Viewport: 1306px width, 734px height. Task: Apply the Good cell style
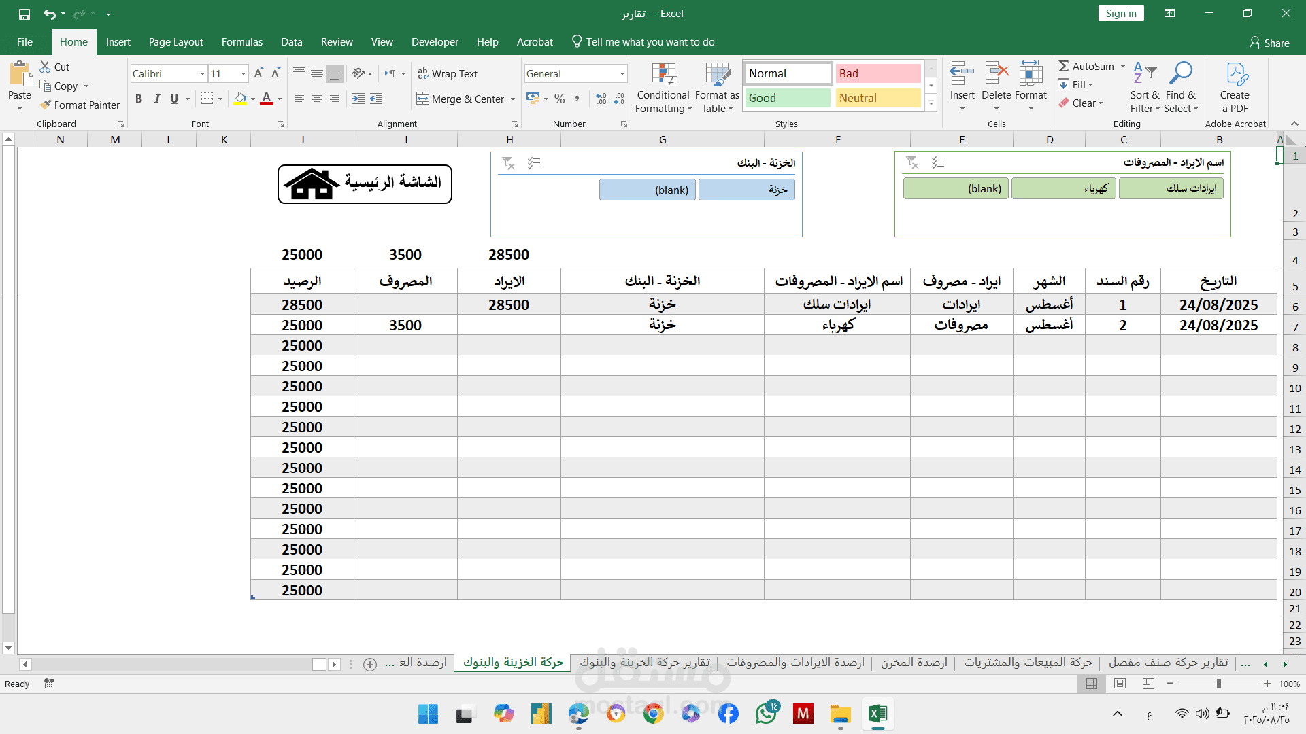[x=788, y=98]
